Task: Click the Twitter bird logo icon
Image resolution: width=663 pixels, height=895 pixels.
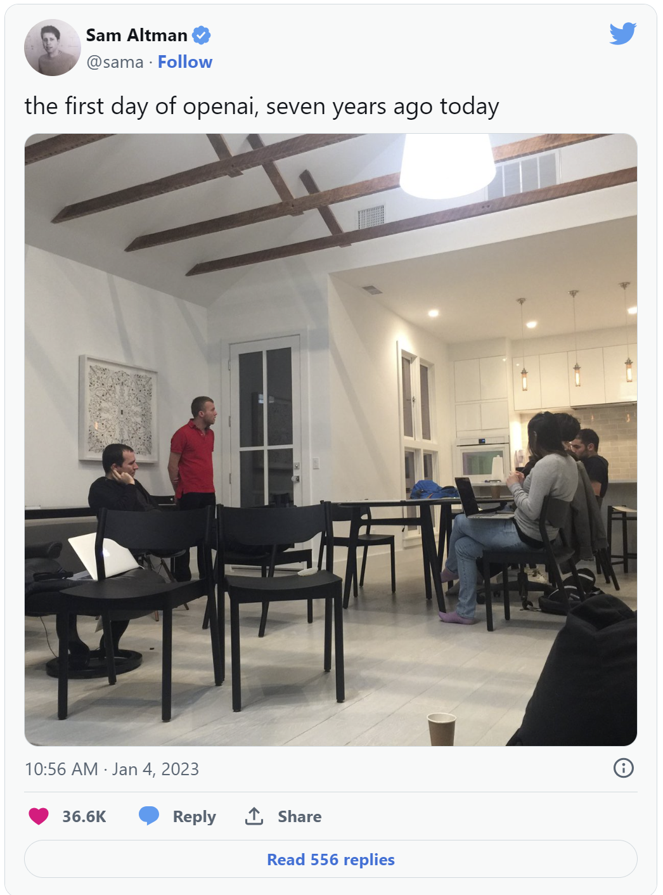Action: pyautogui.click(x=622, y=34)
